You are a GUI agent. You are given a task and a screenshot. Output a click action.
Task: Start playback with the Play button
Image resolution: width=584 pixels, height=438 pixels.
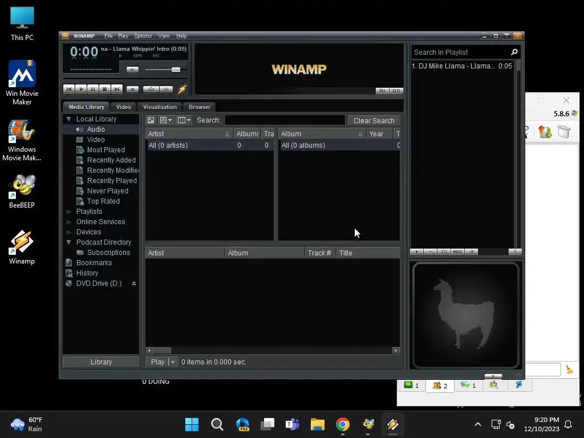point(81,90)
